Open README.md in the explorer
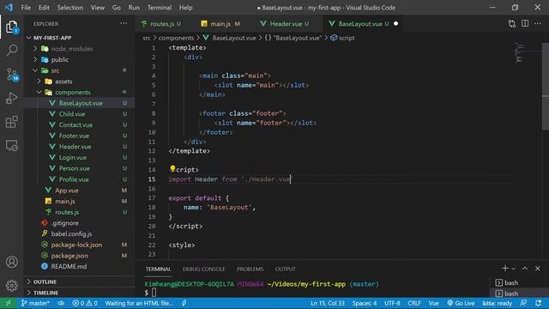This screenshot has height=309, width=549. (x=69, y=266)
